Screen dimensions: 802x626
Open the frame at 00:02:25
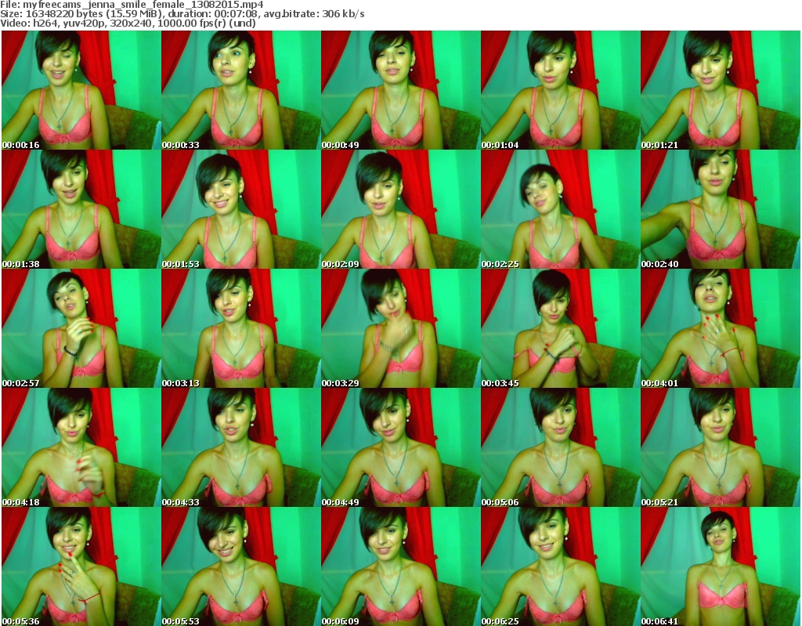[x=560, y=209]
